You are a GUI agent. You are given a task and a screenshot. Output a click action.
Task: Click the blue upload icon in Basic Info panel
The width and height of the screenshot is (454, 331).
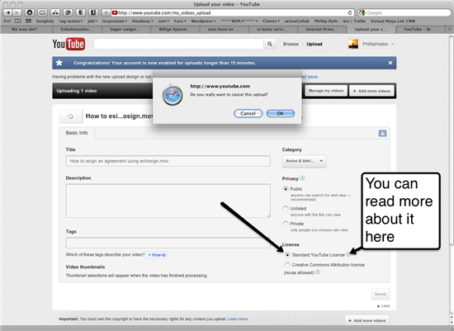tap(382, 133)
